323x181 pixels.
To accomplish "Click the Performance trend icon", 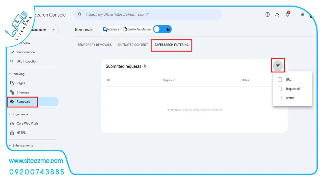I will tap(12, 52).
